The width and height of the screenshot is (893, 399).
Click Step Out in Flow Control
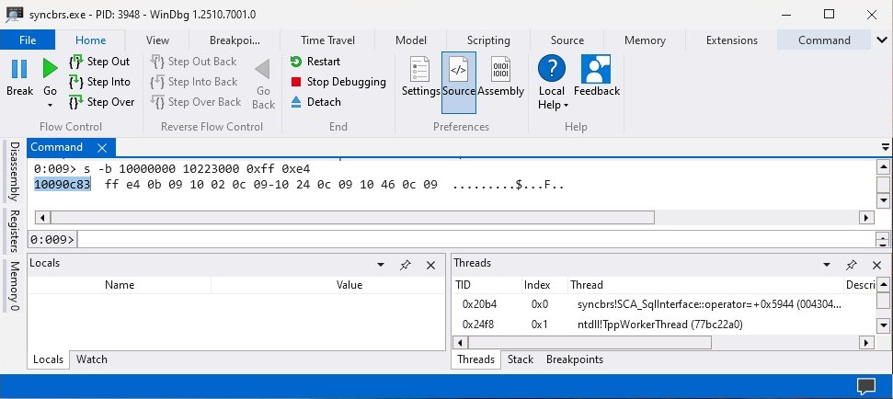(99, 62)
